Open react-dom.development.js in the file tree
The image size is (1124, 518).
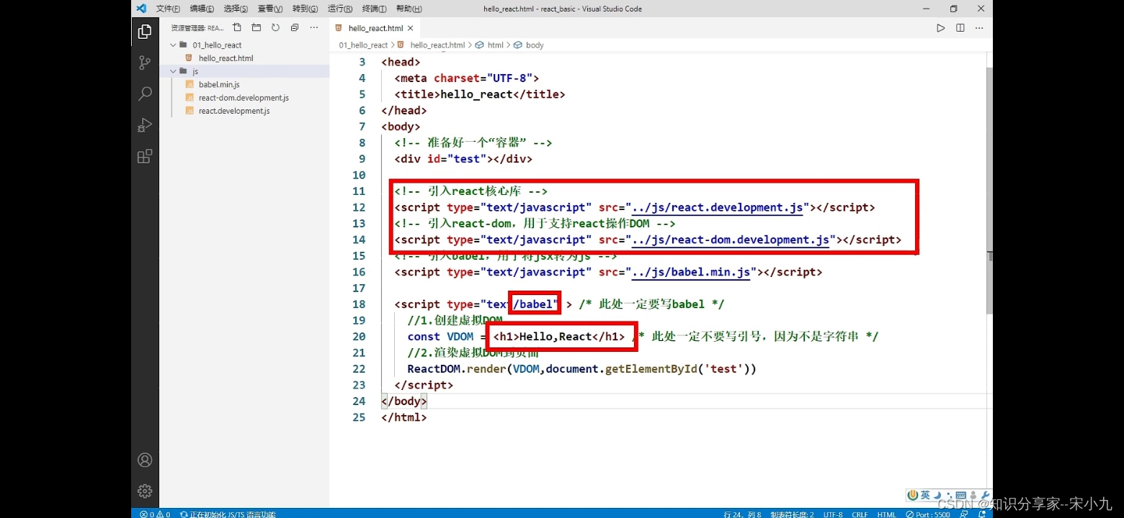click(244, 98)
